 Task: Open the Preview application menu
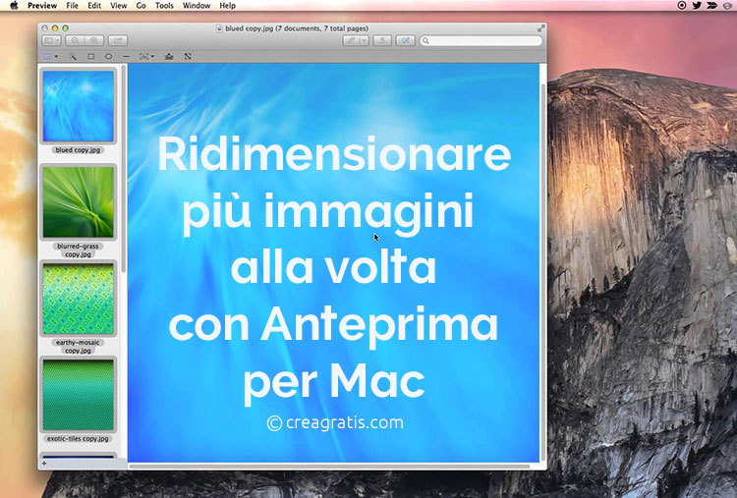42,6
